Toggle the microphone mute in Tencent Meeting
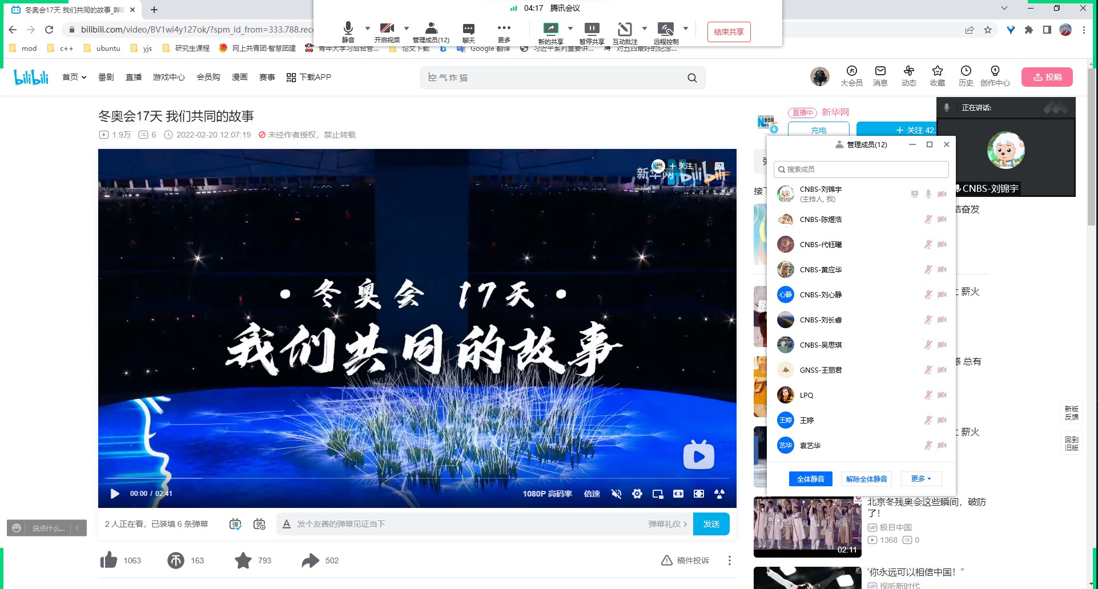Viewport: 1098px width, 589px height. pyautogui.click(x=348, y=32)
